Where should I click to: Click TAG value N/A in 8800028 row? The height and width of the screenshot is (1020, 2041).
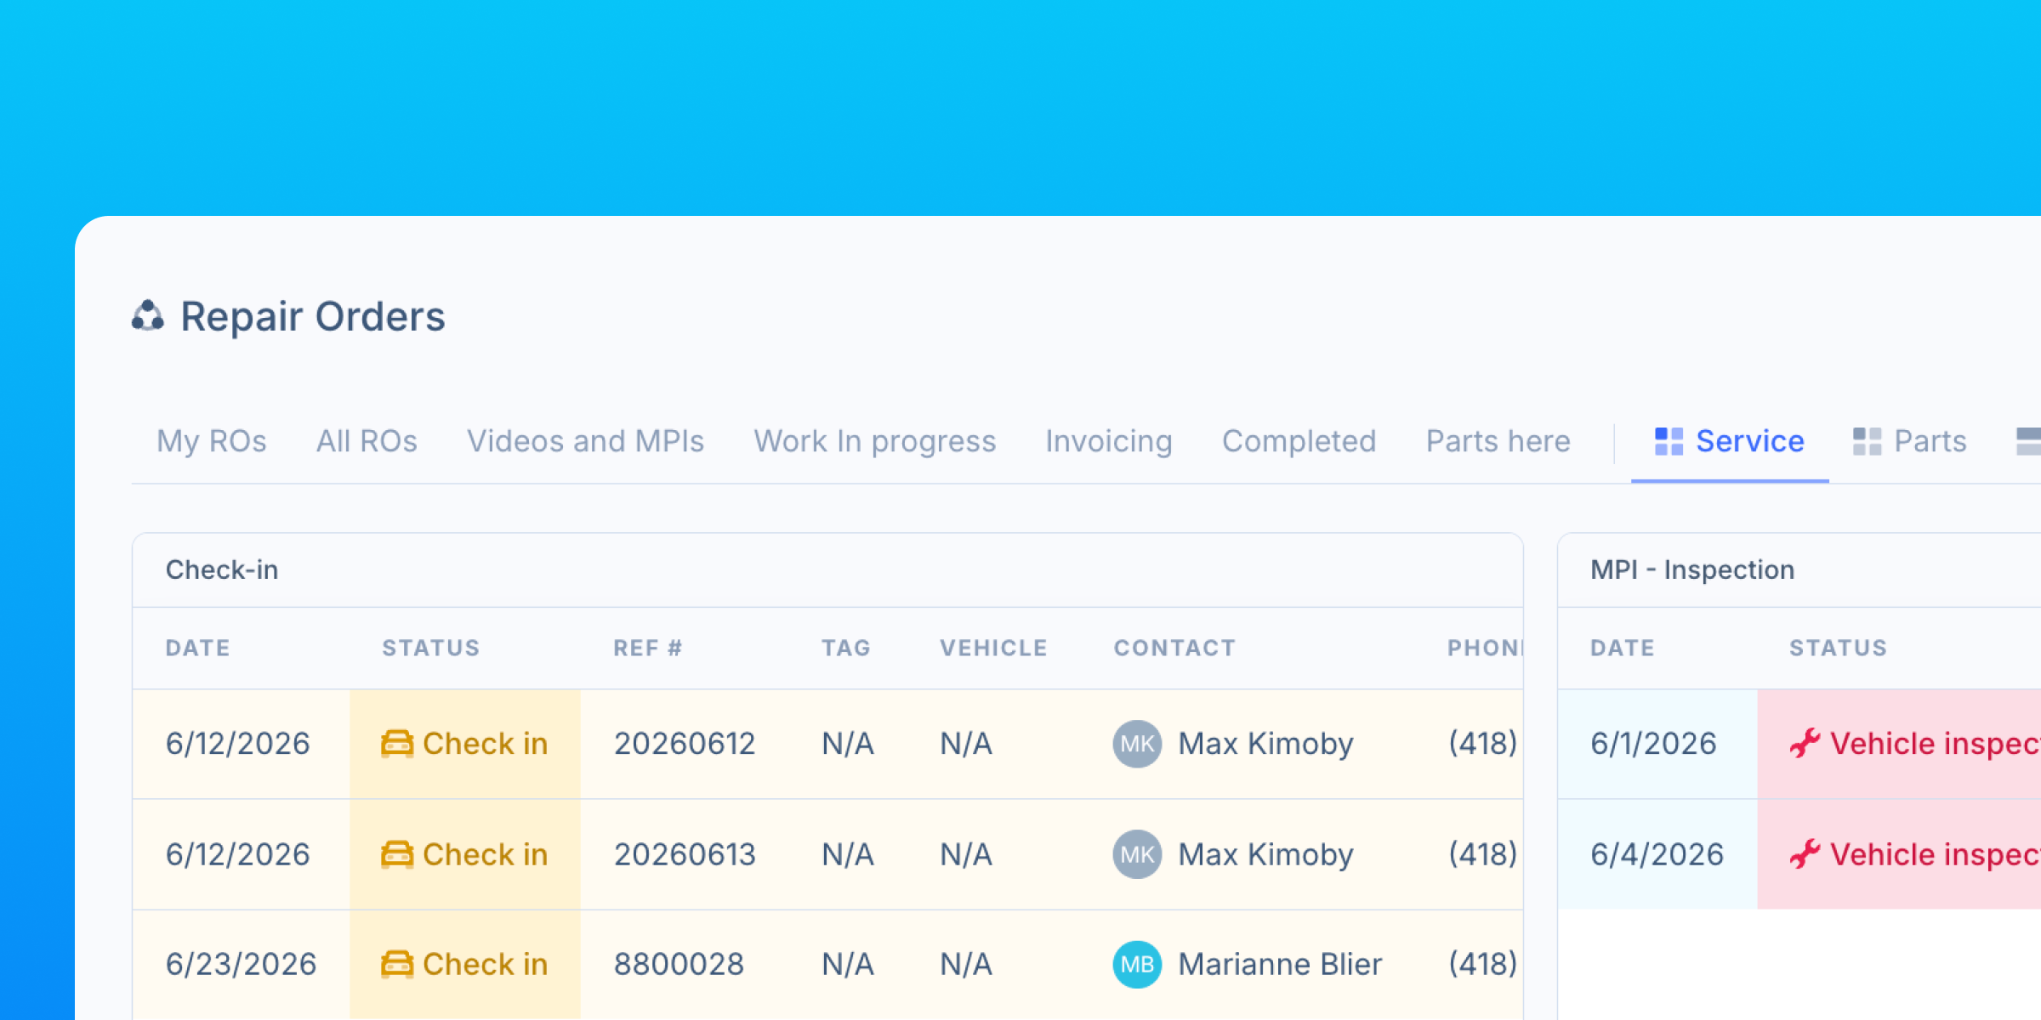tap(848, 964)
